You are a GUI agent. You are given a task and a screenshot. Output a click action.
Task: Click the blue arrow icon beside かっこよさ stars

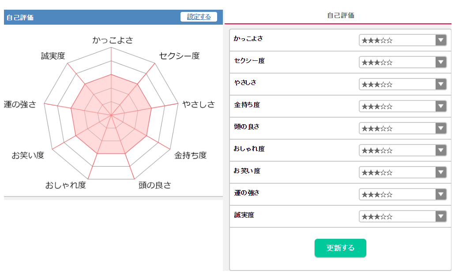coord(440,40)
